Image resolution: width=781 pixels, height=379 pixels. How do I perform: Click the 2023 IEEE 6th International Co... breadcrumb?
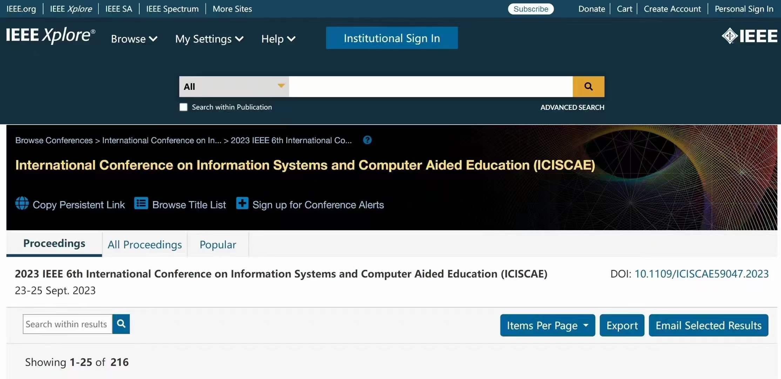(291, 140)
